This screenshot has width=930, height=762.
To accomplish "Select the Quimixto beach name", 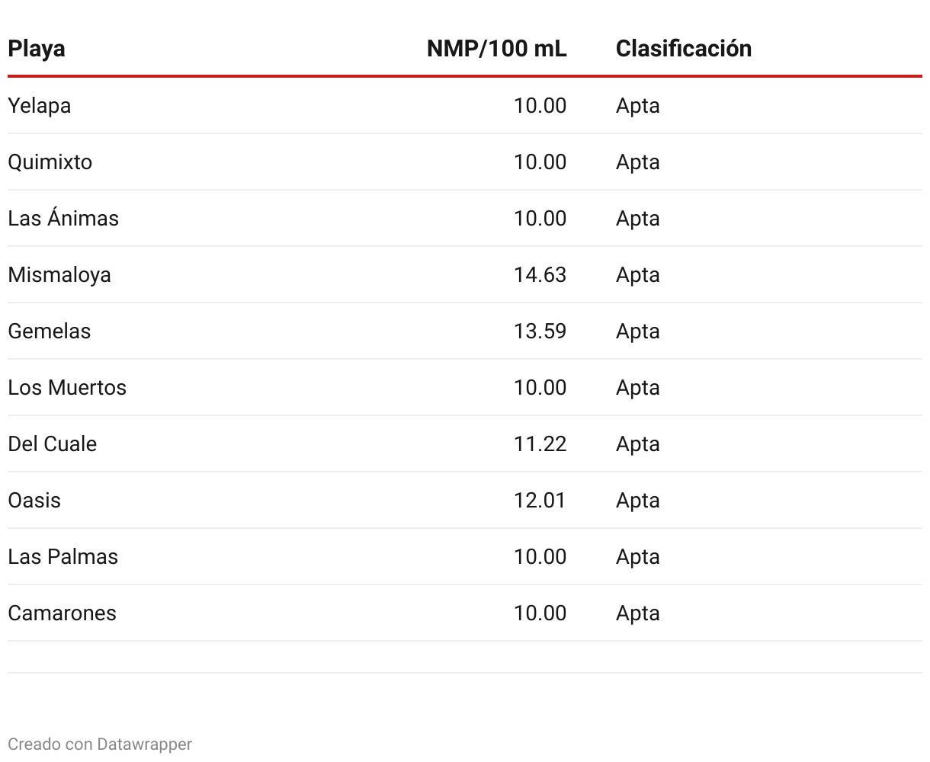I will (50, 162).
